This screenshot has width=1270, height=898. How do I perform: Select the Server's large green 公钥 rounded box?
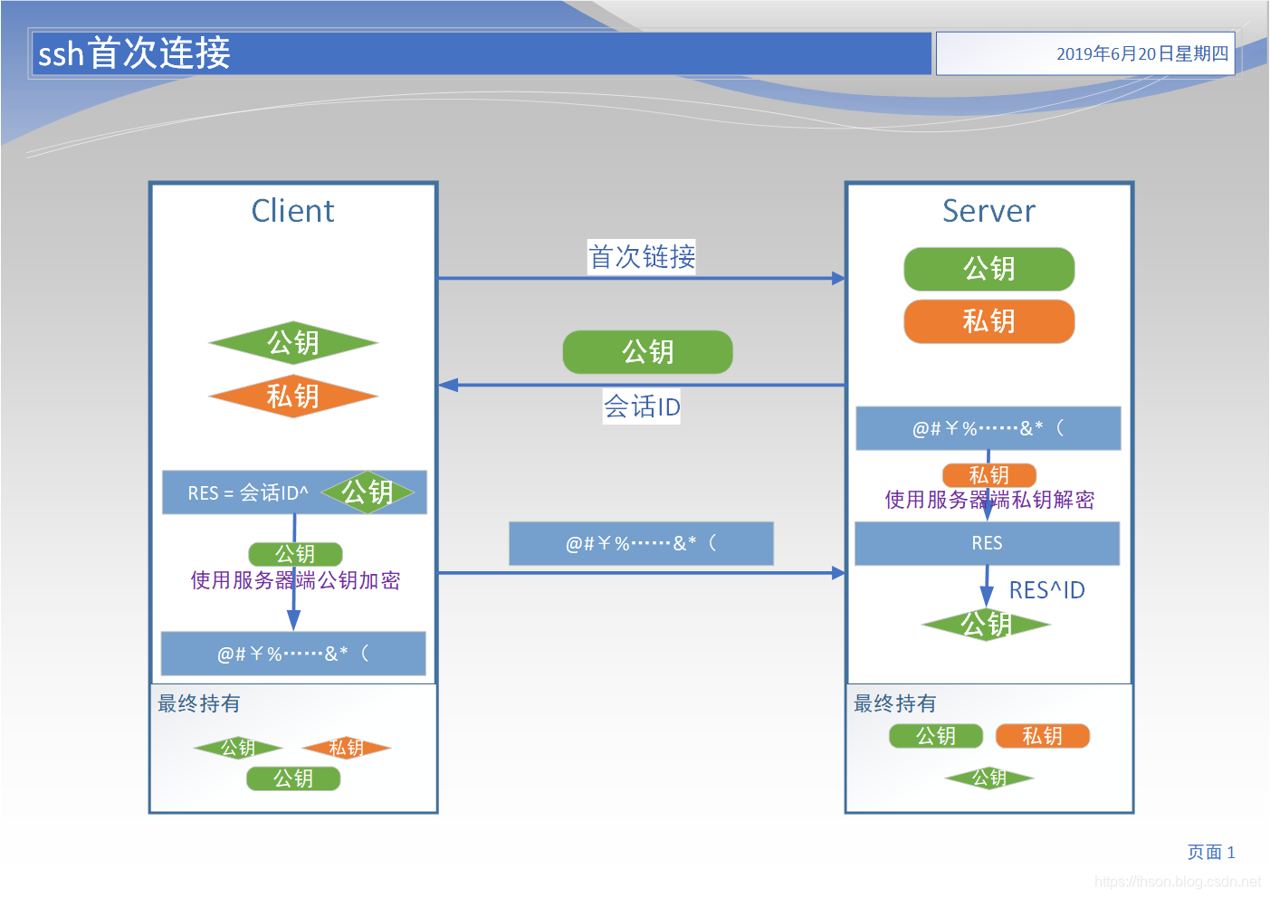click(x=989, y=269)
